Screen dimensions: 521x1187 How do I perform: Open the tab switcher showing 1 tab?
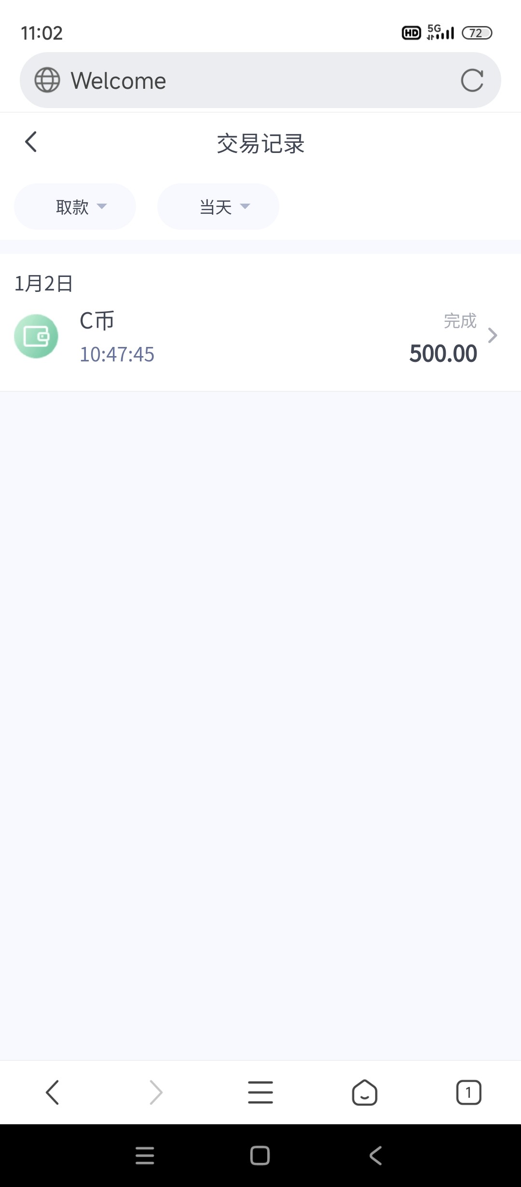[x=468, y=1093]
